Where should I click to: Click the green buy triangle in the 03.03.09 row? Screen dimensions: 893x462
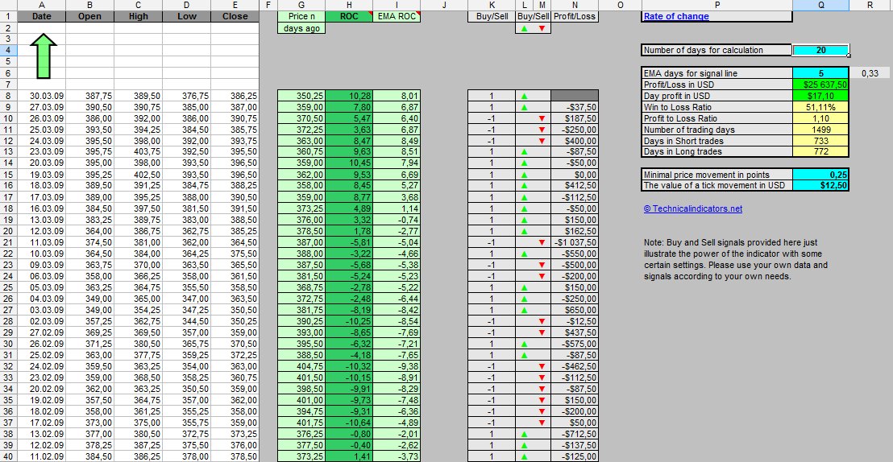(x=524, y=310)
